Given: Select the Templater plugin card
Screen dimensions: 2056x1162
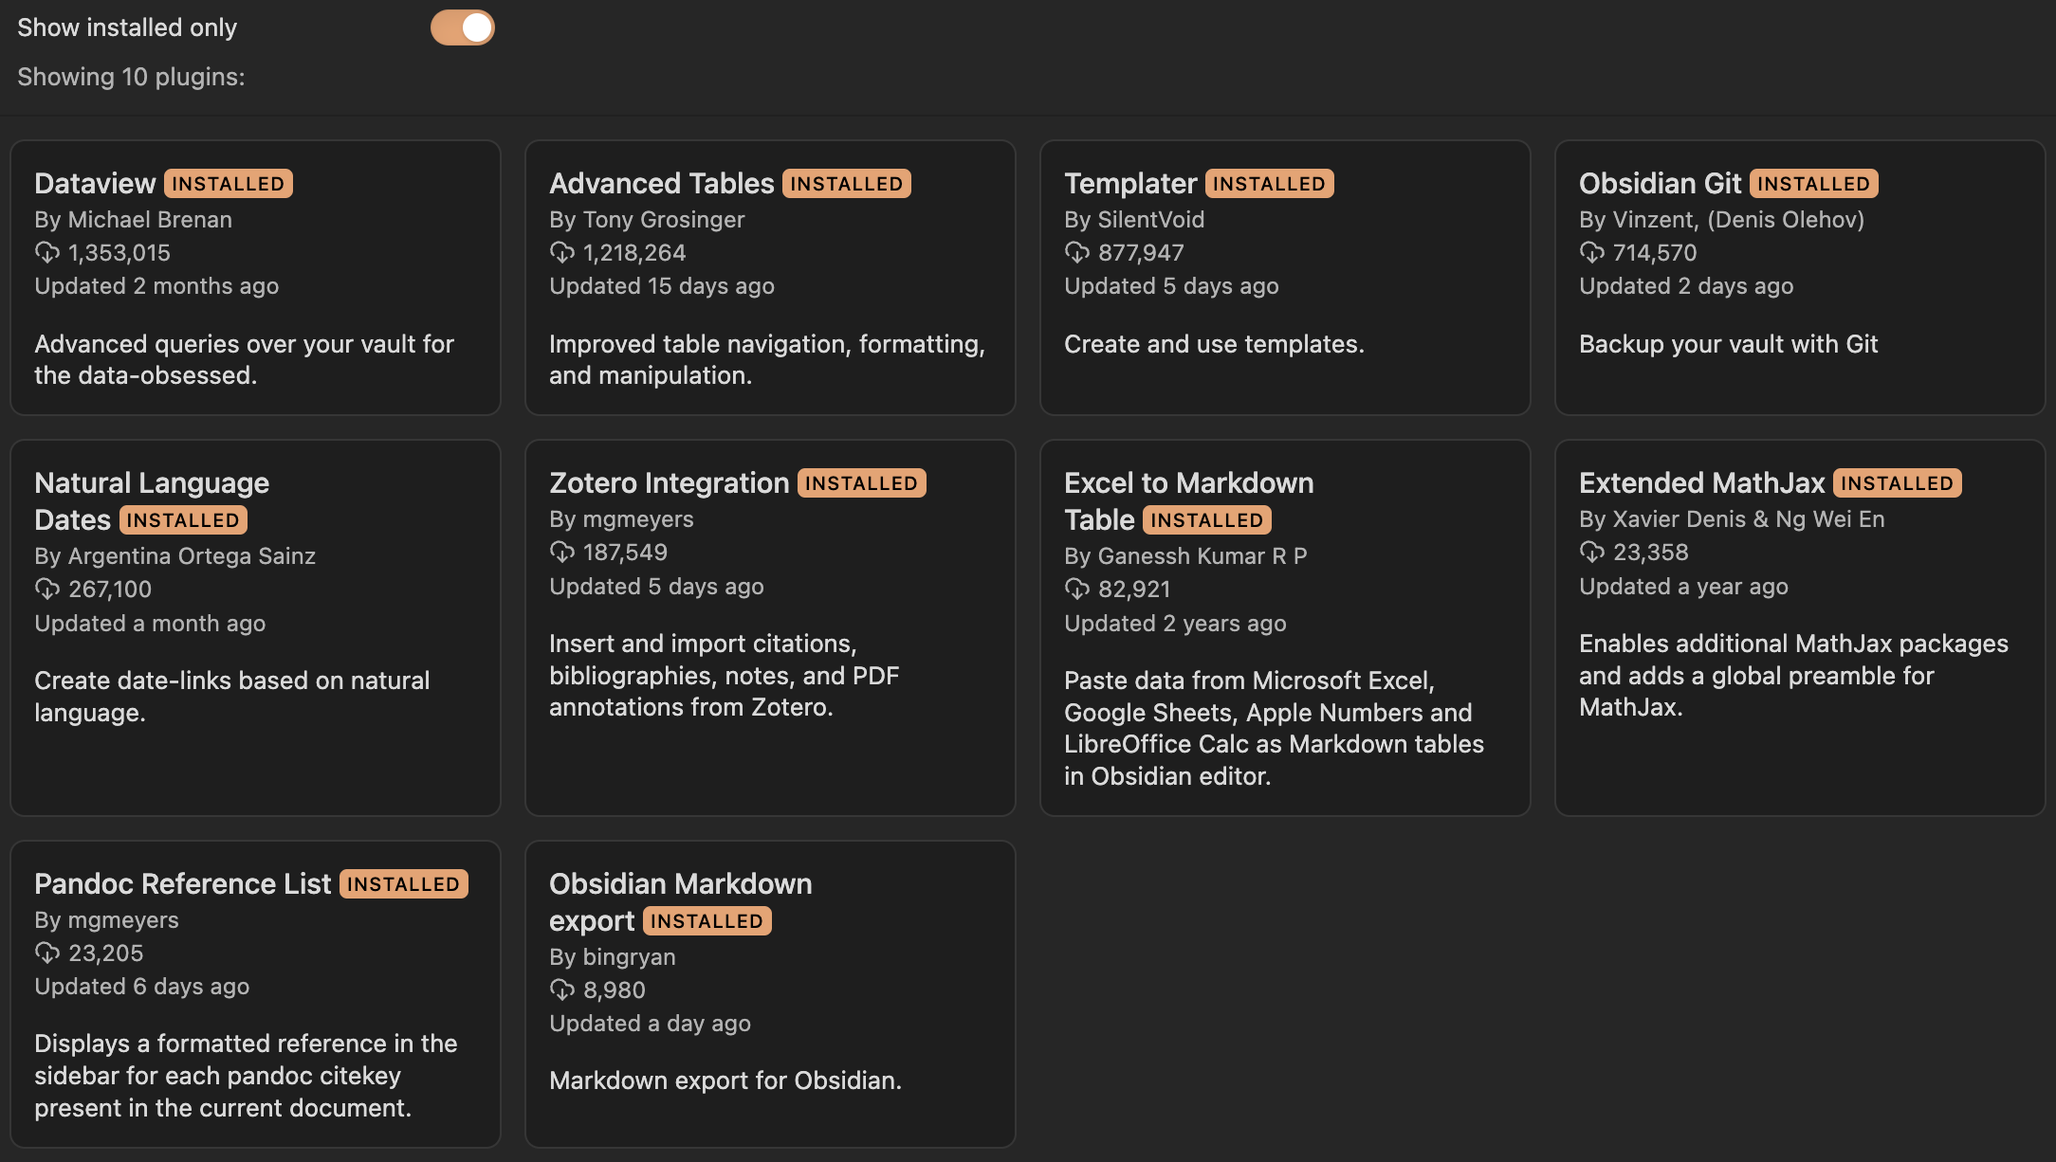Looking at the screenshot, I should (1285, 278).
